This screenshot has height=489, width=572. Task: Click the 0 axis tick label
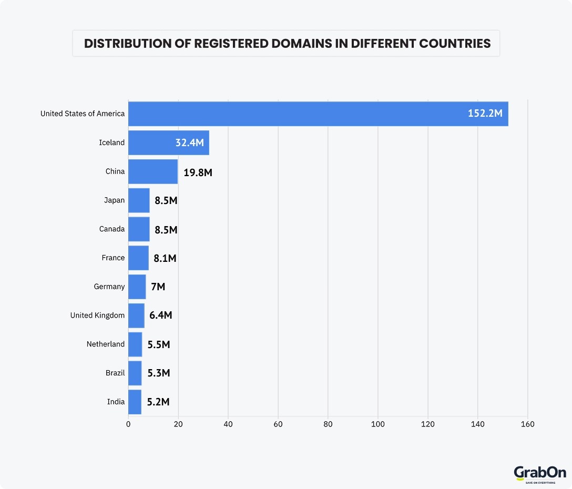(128, 424)
